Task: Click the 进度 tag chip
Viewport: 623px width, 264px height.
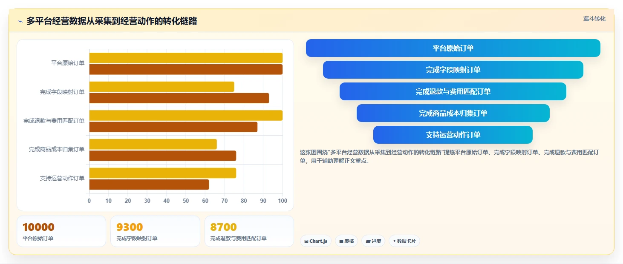Action: pos(373,241)
